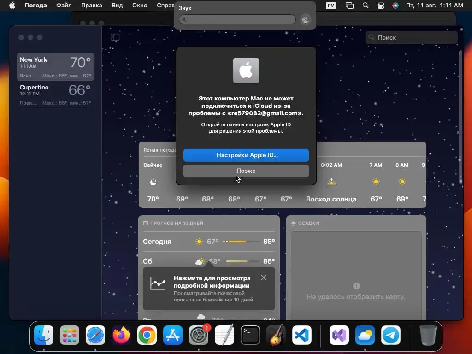Click the Weather window vertical scrollbar

pos(460,118)
